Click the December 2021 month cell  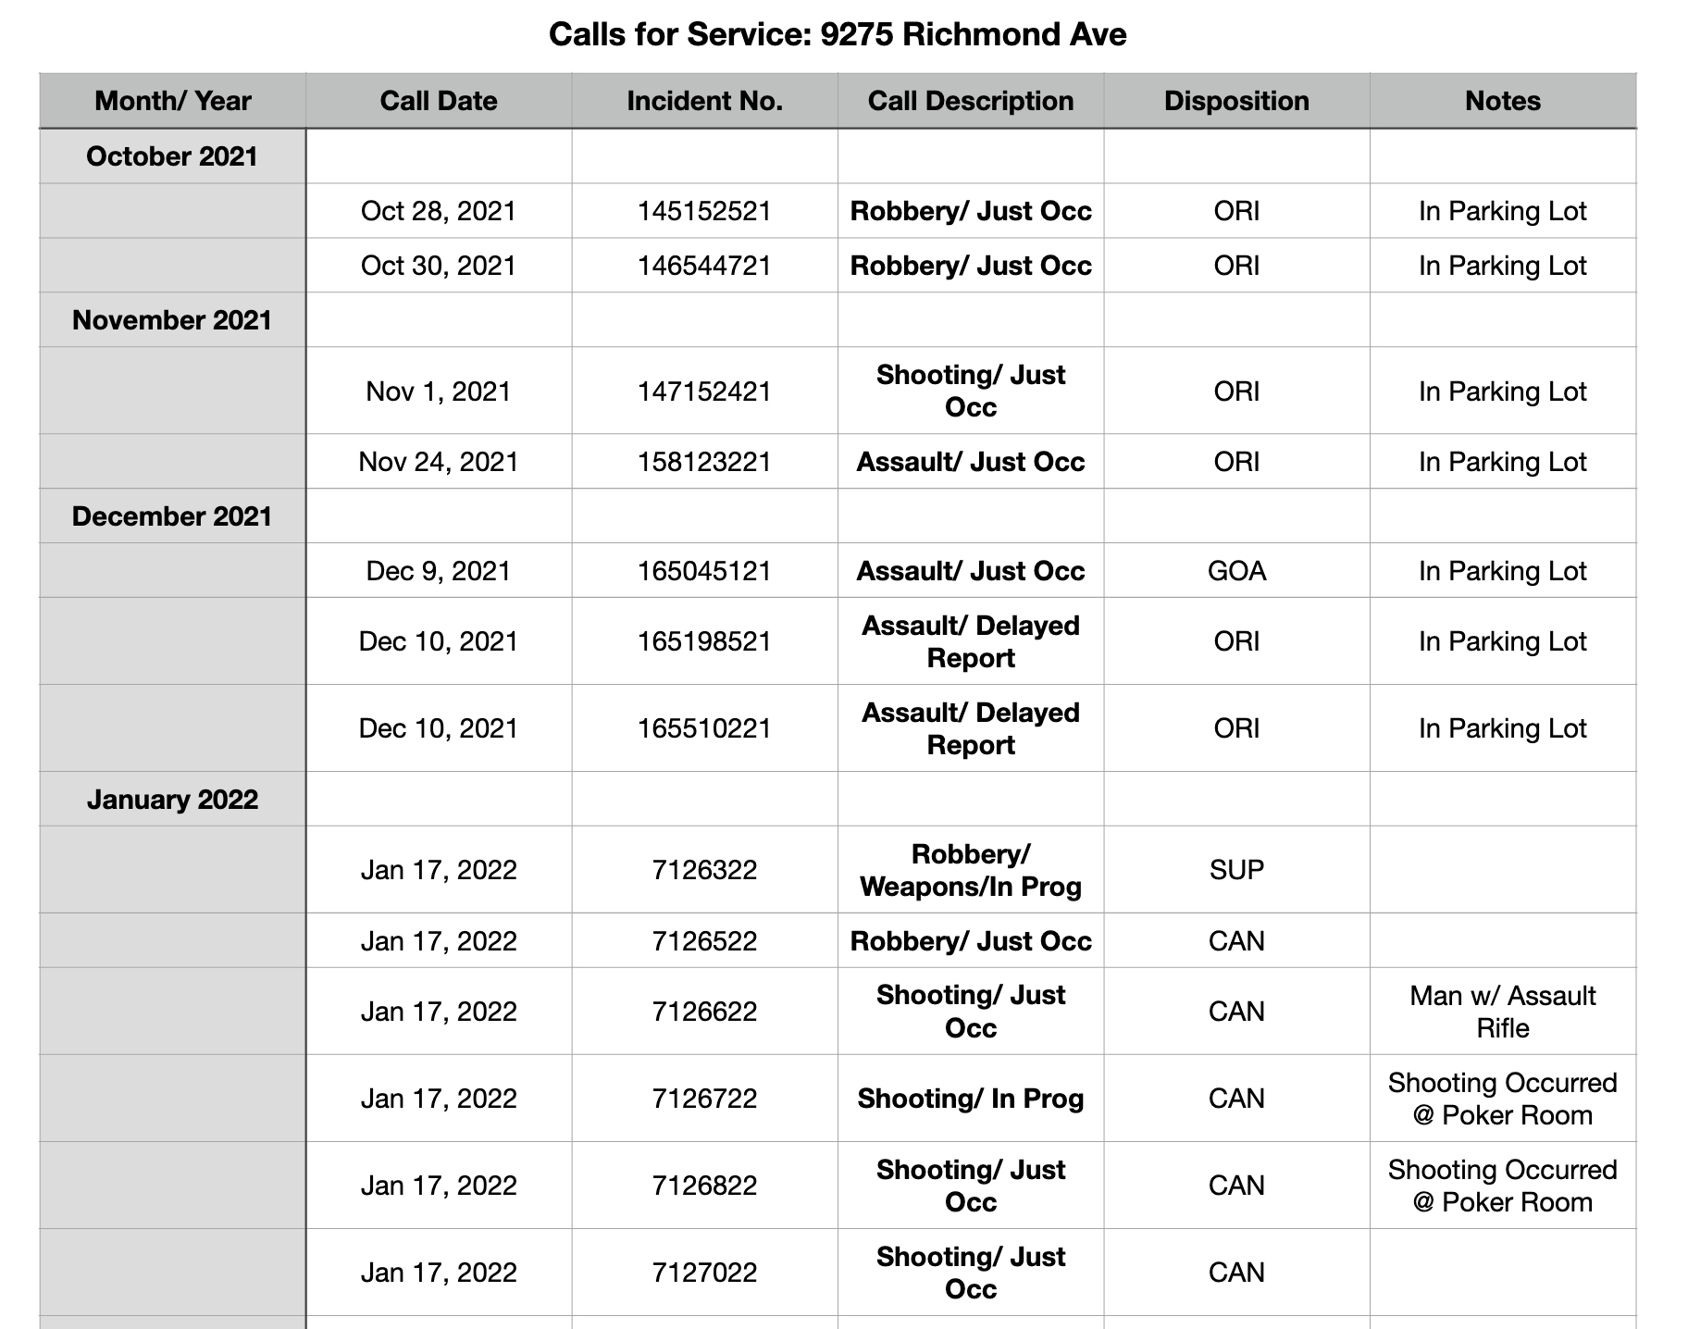[172, 515]
